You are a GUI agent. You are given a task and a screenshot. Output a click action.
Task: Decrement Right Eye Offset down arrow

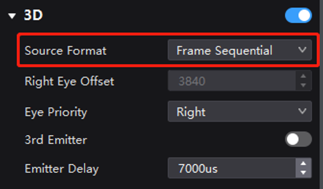coord(303,85)
